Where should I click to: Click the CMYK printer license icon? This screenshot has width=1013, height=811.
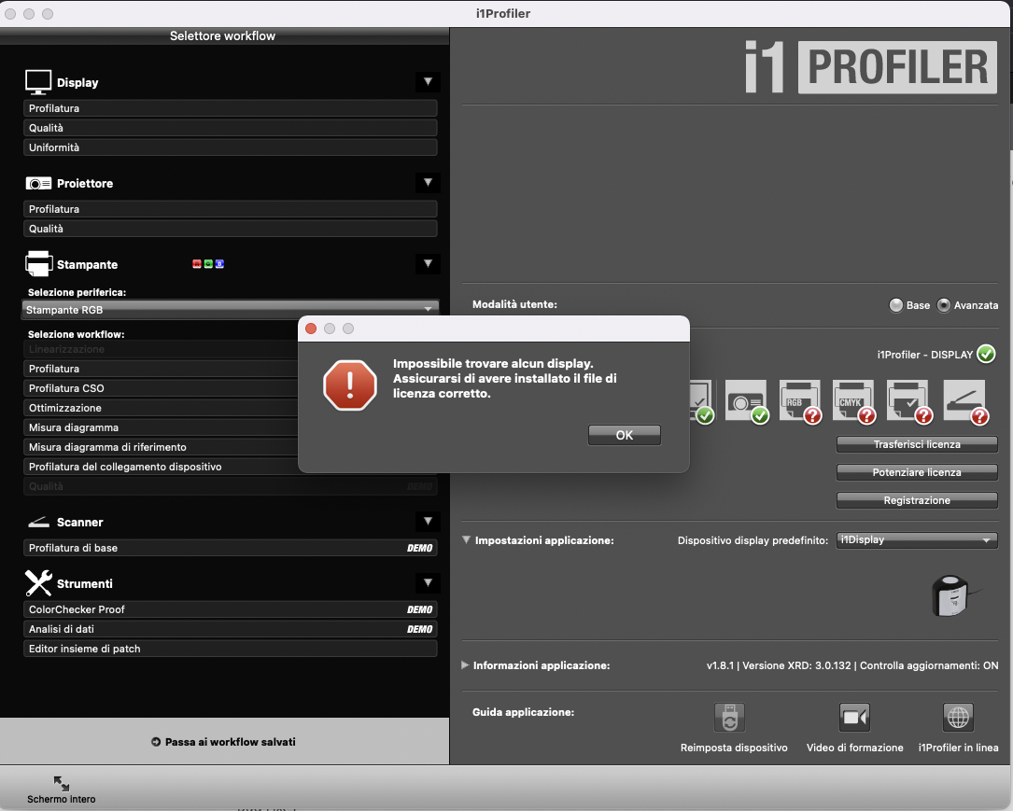click(854, 401)
